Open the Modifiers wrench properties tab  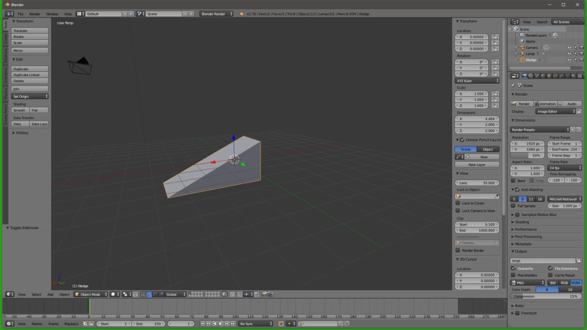561,75
